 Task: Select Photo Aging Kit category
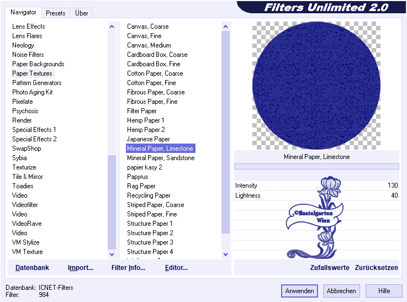pyautogui.click(x=33, y=92)
